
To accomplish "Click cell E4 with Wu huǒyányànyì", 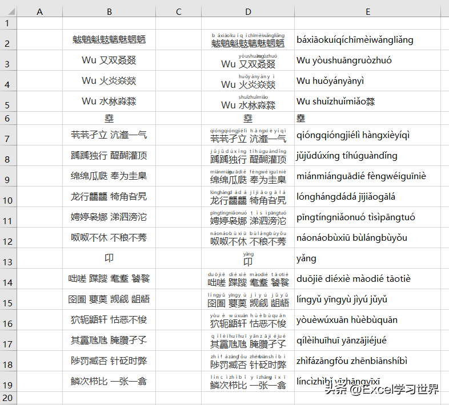I will pos(368,81).
